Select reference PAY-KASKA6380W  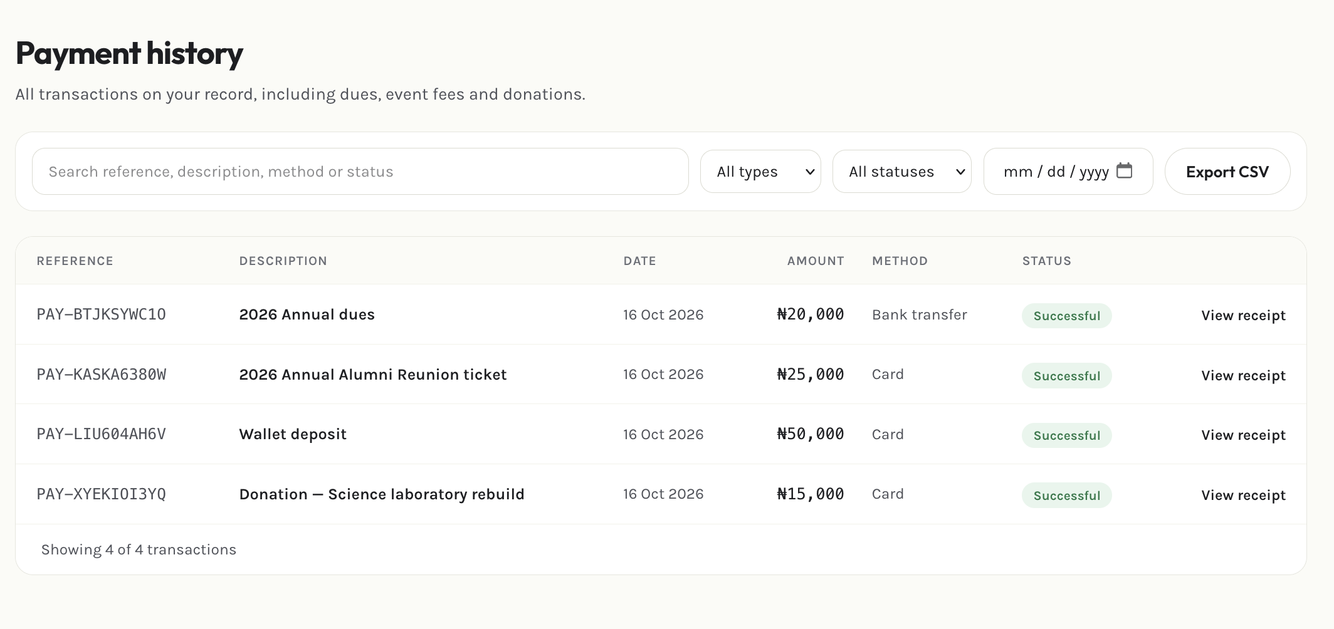(x=102, y=375)
